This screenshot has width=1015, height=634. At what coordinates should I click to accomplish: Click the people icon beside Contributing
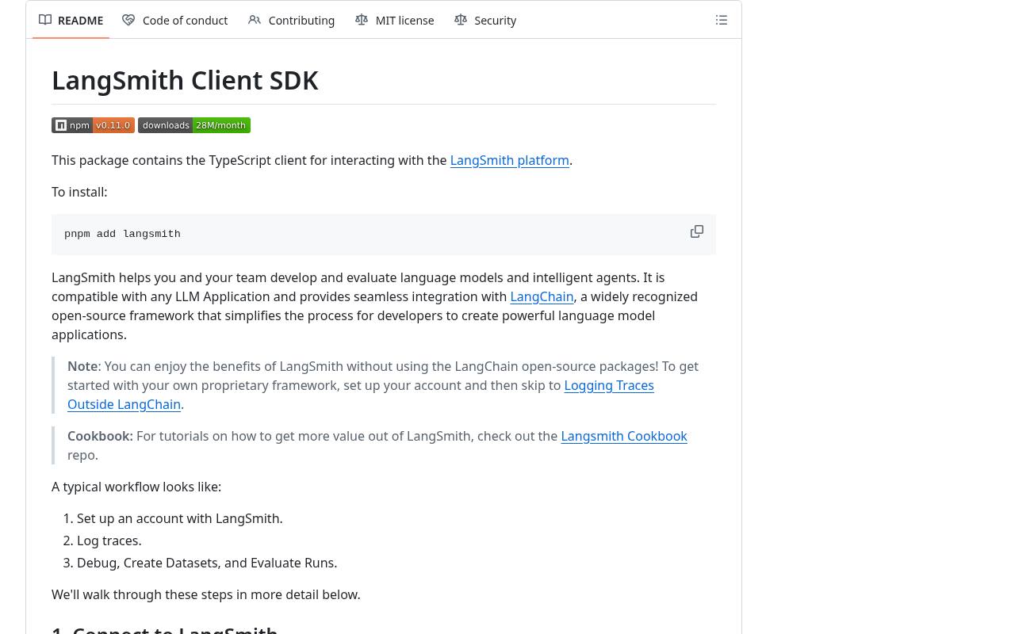pos(255,20)
